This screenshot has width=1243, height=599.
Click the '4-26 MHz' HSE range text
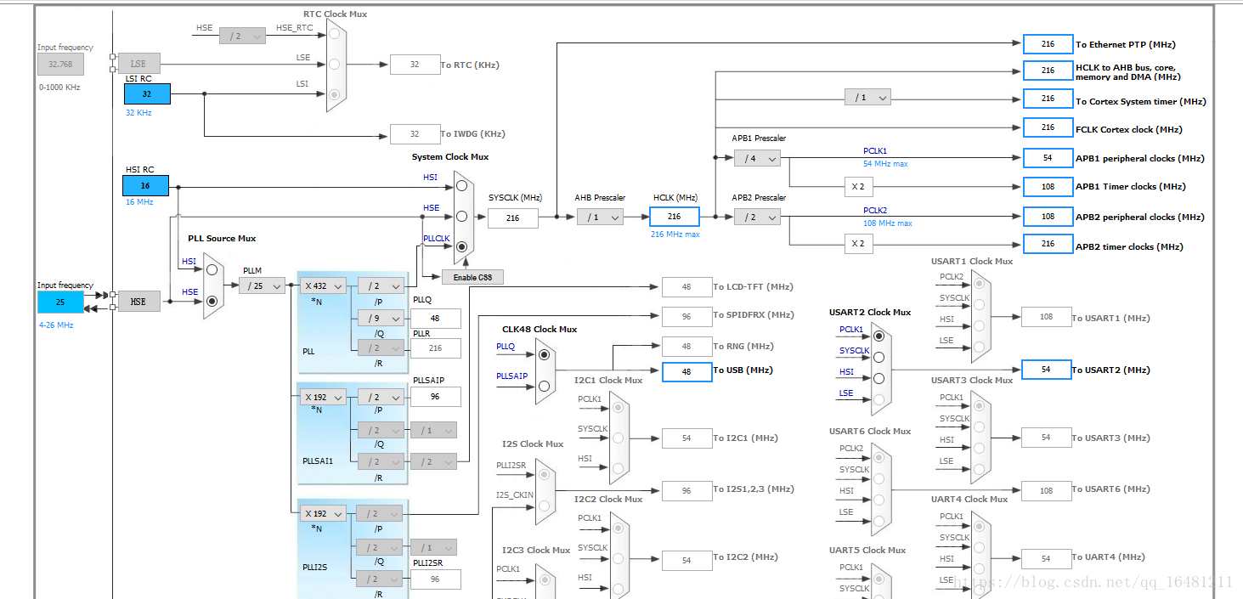[x=56, y=325]
